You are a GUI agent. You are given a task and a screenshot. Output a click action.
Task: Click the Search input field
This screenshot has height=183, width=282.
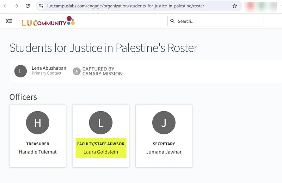coord(215,21)
